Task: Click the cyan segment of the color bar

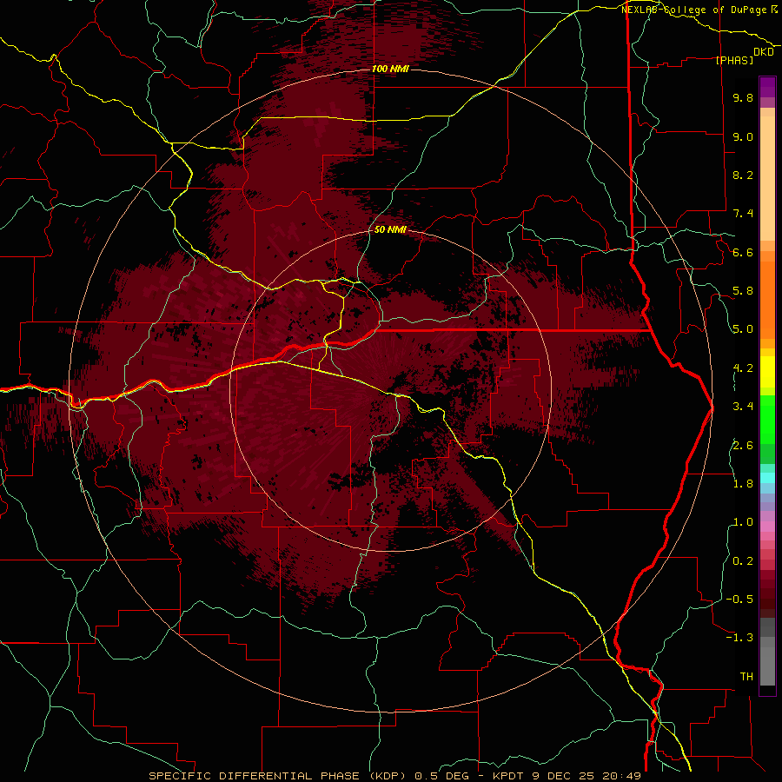Action: [x=767, y=478]
